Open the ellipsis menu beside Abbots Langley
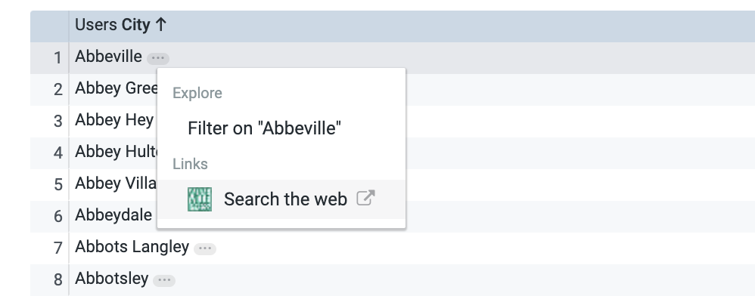The image size is (755, 296). pos(205,248)
